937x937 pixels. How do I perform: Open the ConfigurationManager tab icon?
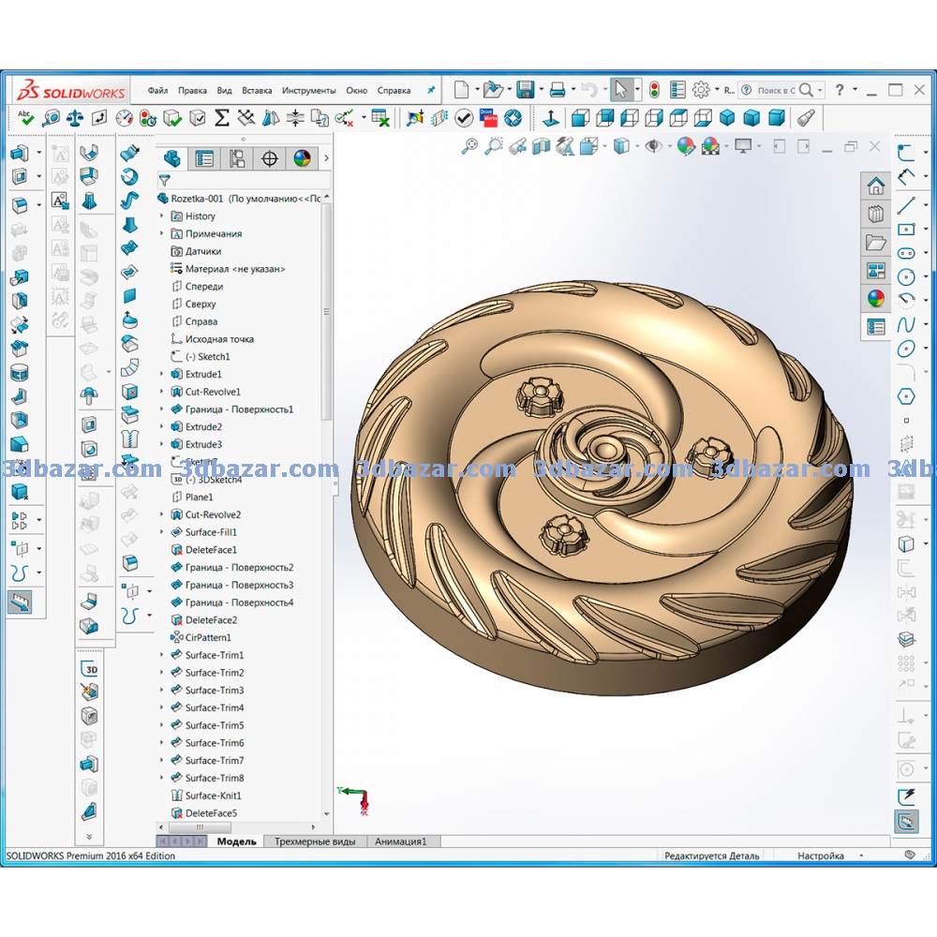pos(237,158)
